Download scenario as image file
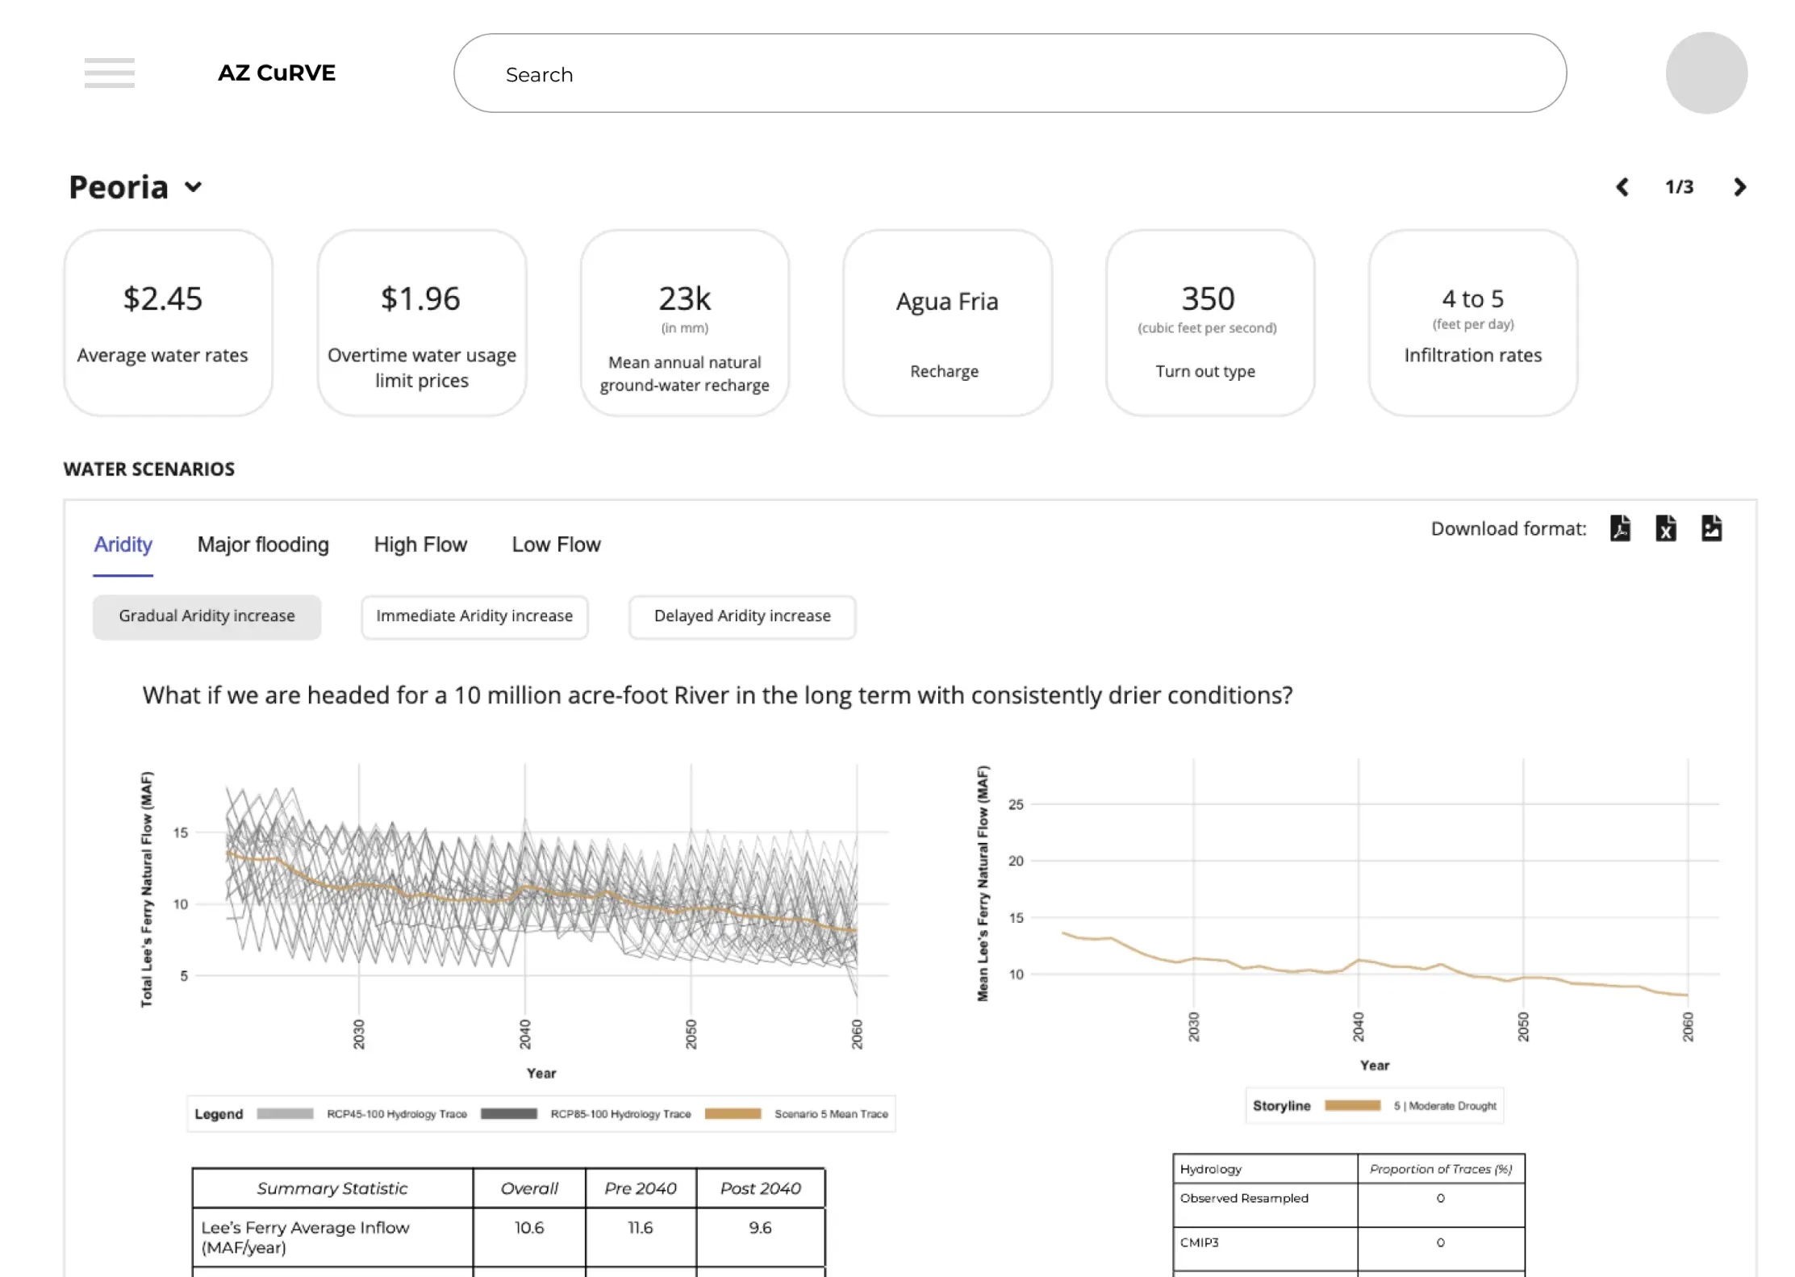1795x1277 pixels. coord(1712,528)
